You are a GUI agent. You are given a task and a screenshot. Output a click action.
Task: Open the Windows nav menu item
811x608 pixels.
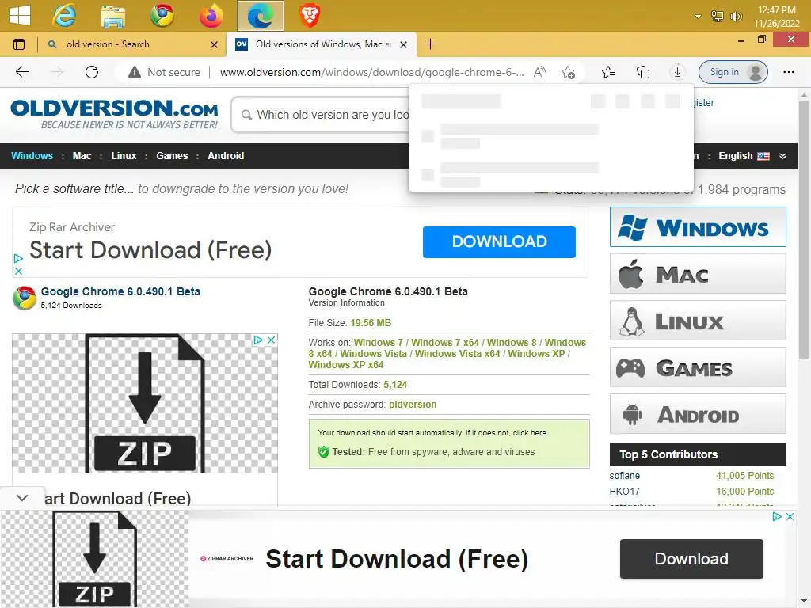32,156
